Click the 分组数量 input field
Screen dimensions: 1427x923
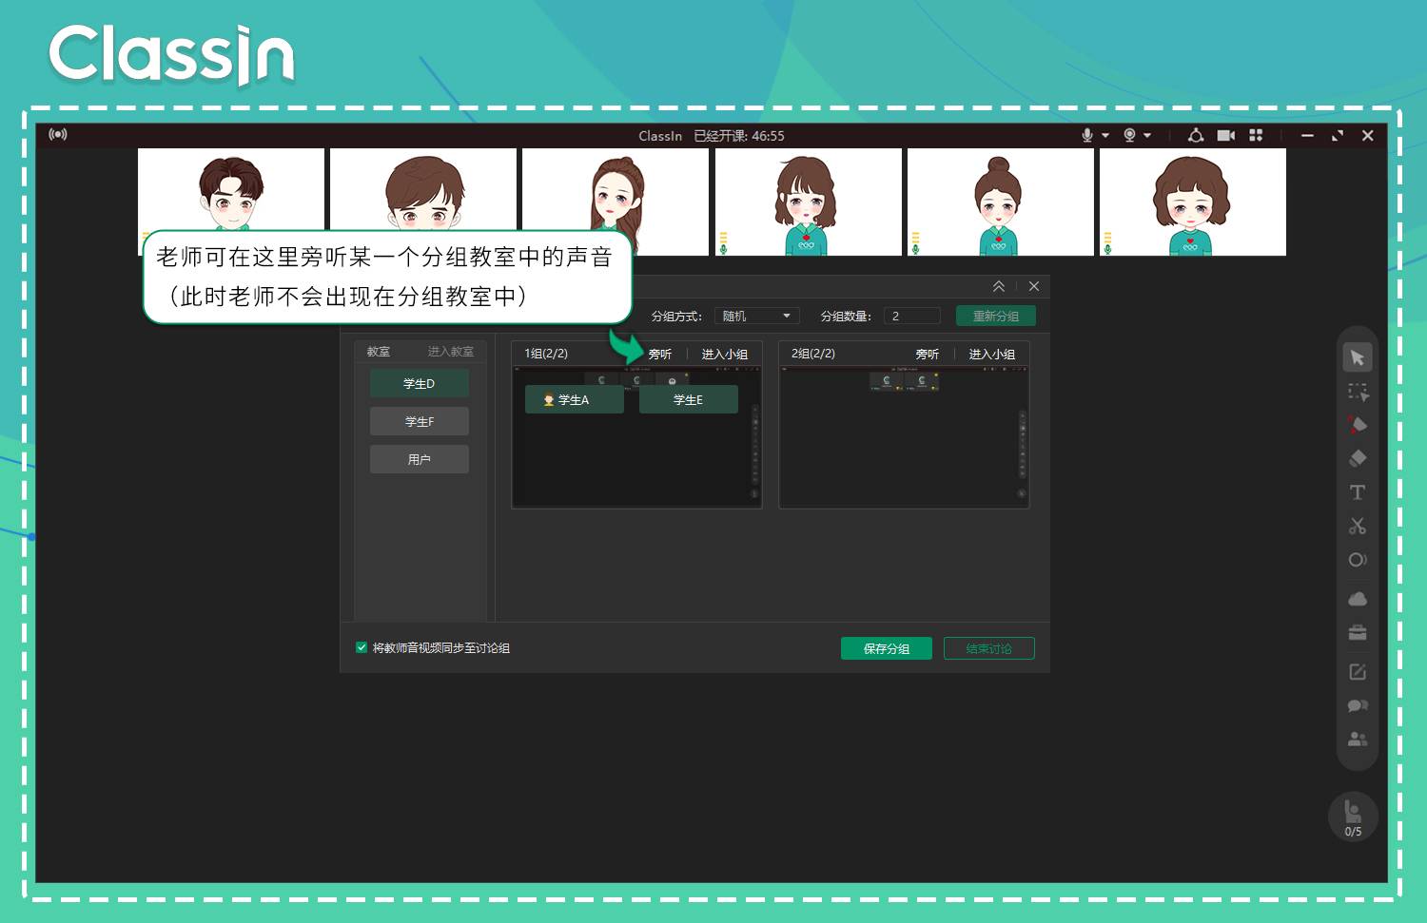tap(911, 316)
